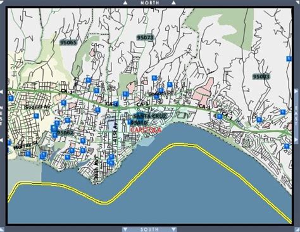The image size is (300, 232).
Task: Click the 41st Av street label
Action: [x=115, y=132]
